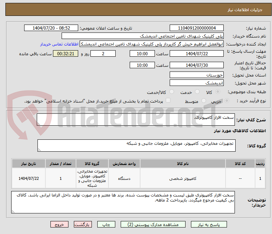Image resolution: width=272 pixels, height=234 pixels.
Task: Click the شماره نیاز number field
Action: pos(197,28)
